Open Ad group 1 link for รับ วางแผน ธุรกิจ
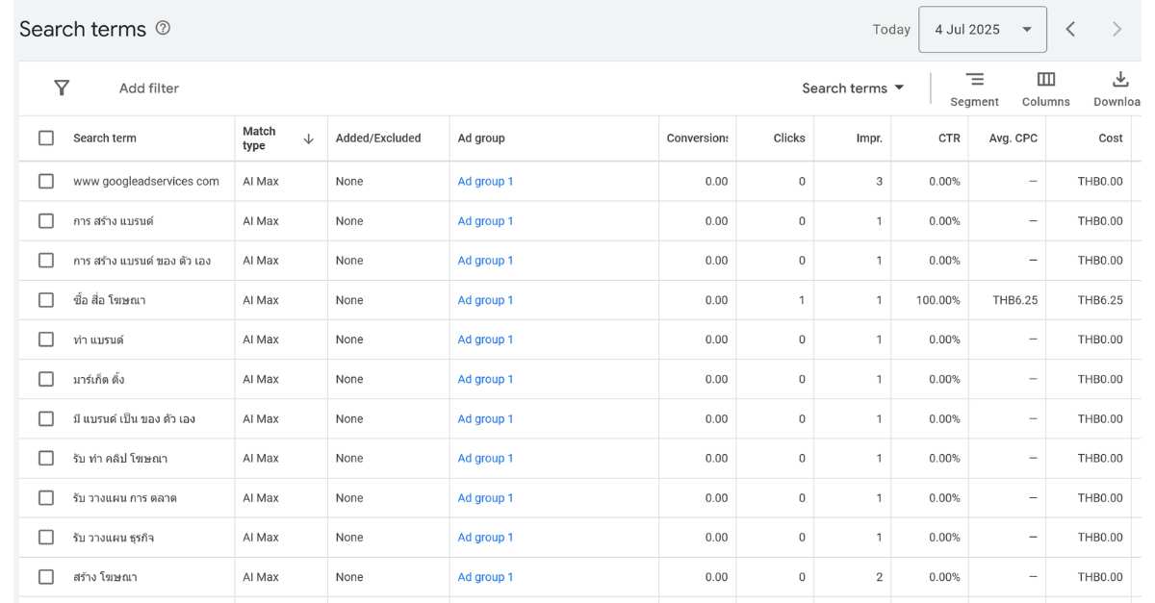Screen dimensions: 1155x603 485,538
